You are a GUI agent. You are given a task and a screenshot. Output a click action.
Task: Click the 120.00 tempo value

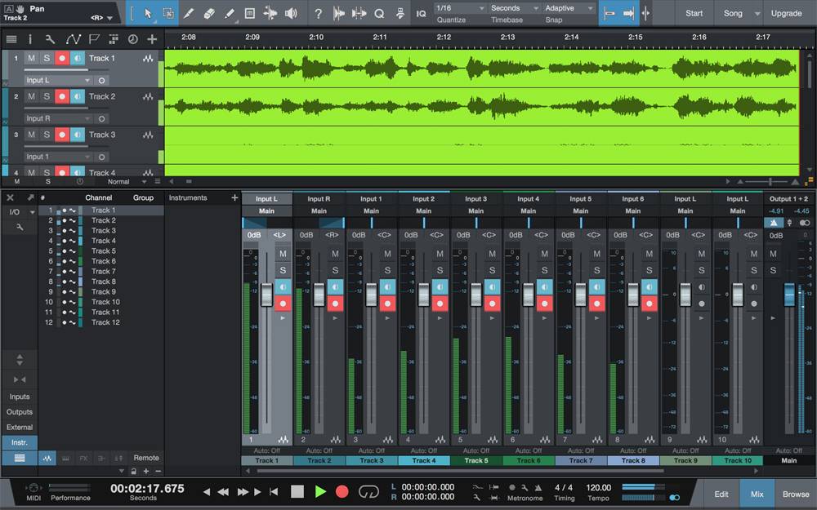pos(598,488)
